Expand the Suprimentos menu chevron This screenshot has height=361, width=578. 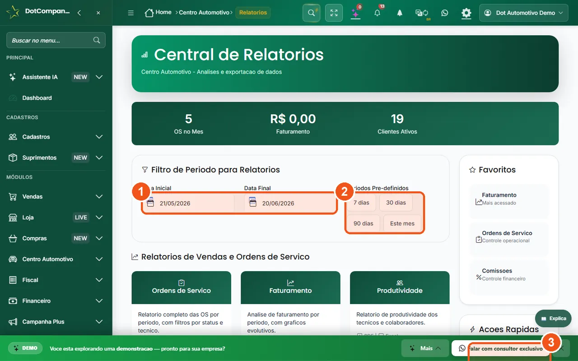99,158
